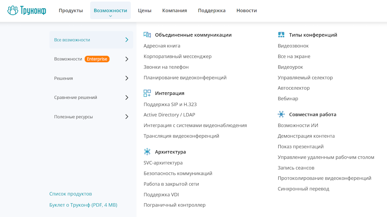Download the Буклет о Труконф PDF
387x217 pixels.
pyautogui.click(x=83, y=205)
